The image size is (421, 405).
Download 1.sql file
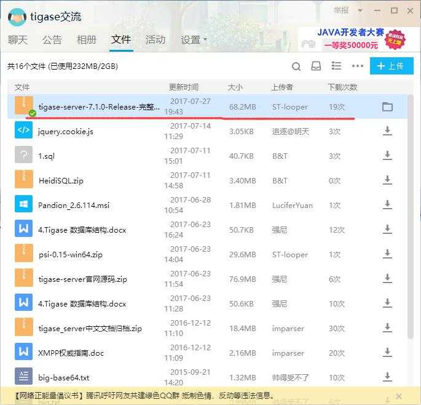click(x=387, y=156)
